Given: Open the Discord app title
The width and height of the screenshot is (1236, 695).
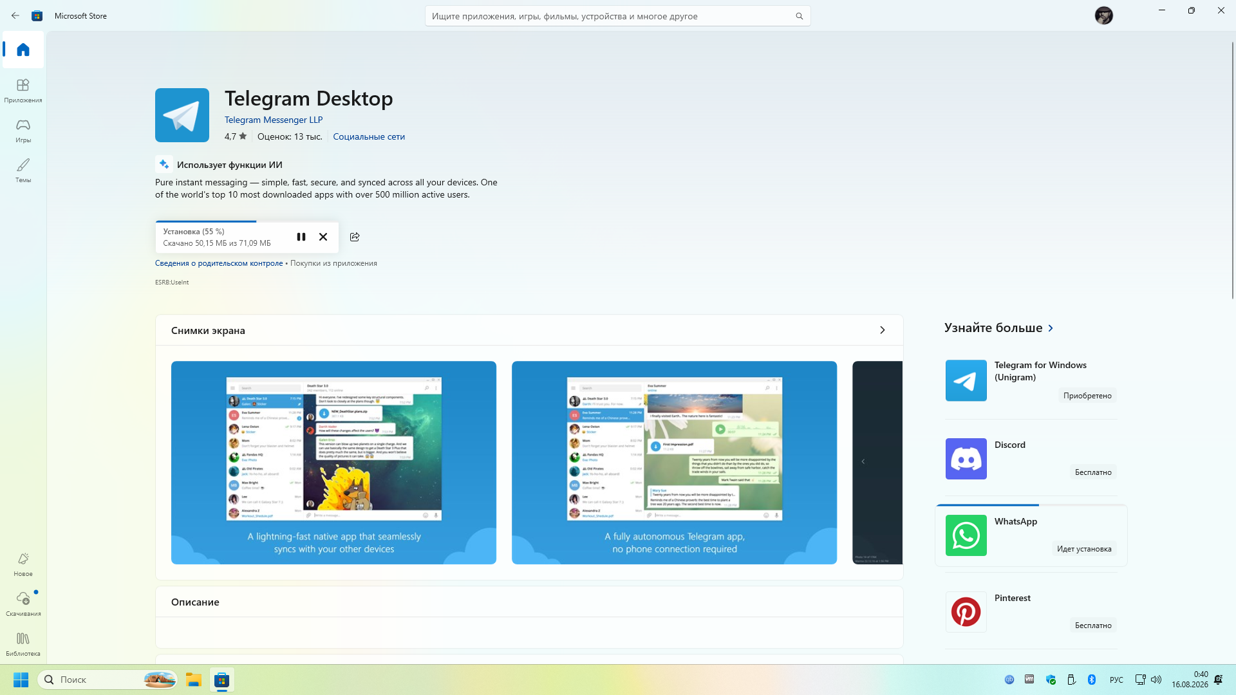Looking at the screenshot, I should click(1009, 445).
